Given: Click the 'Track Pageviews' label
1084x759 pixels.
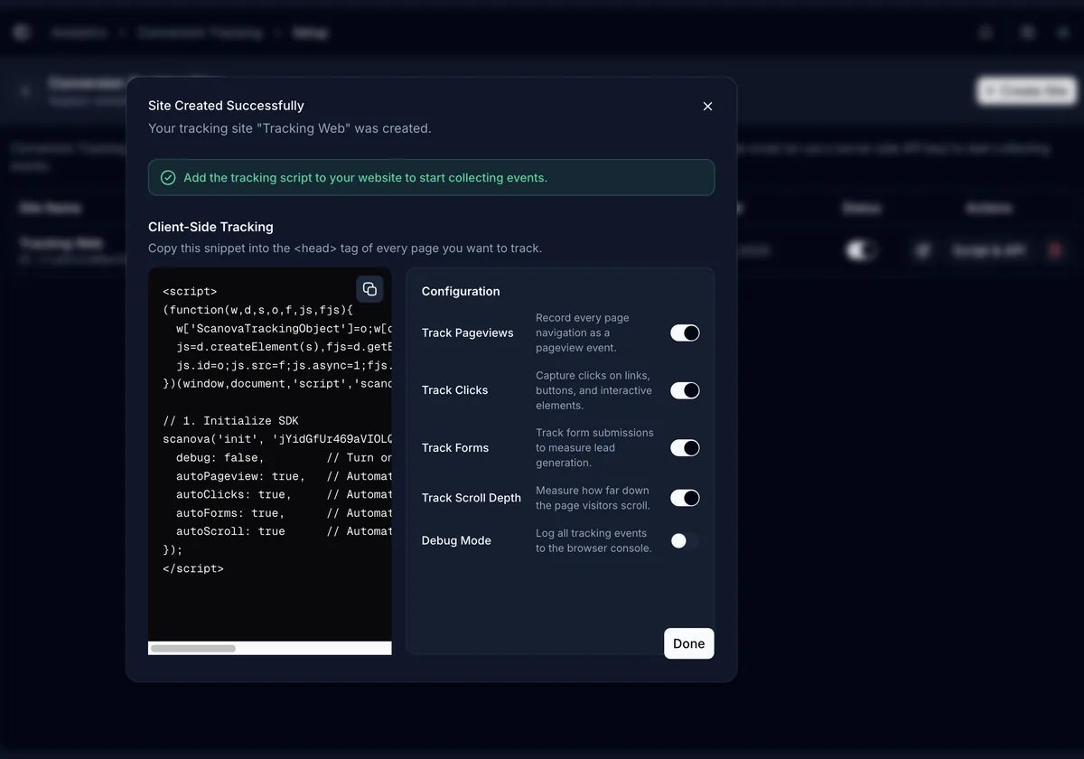Looking at the screenshot, I should [468, 333].
